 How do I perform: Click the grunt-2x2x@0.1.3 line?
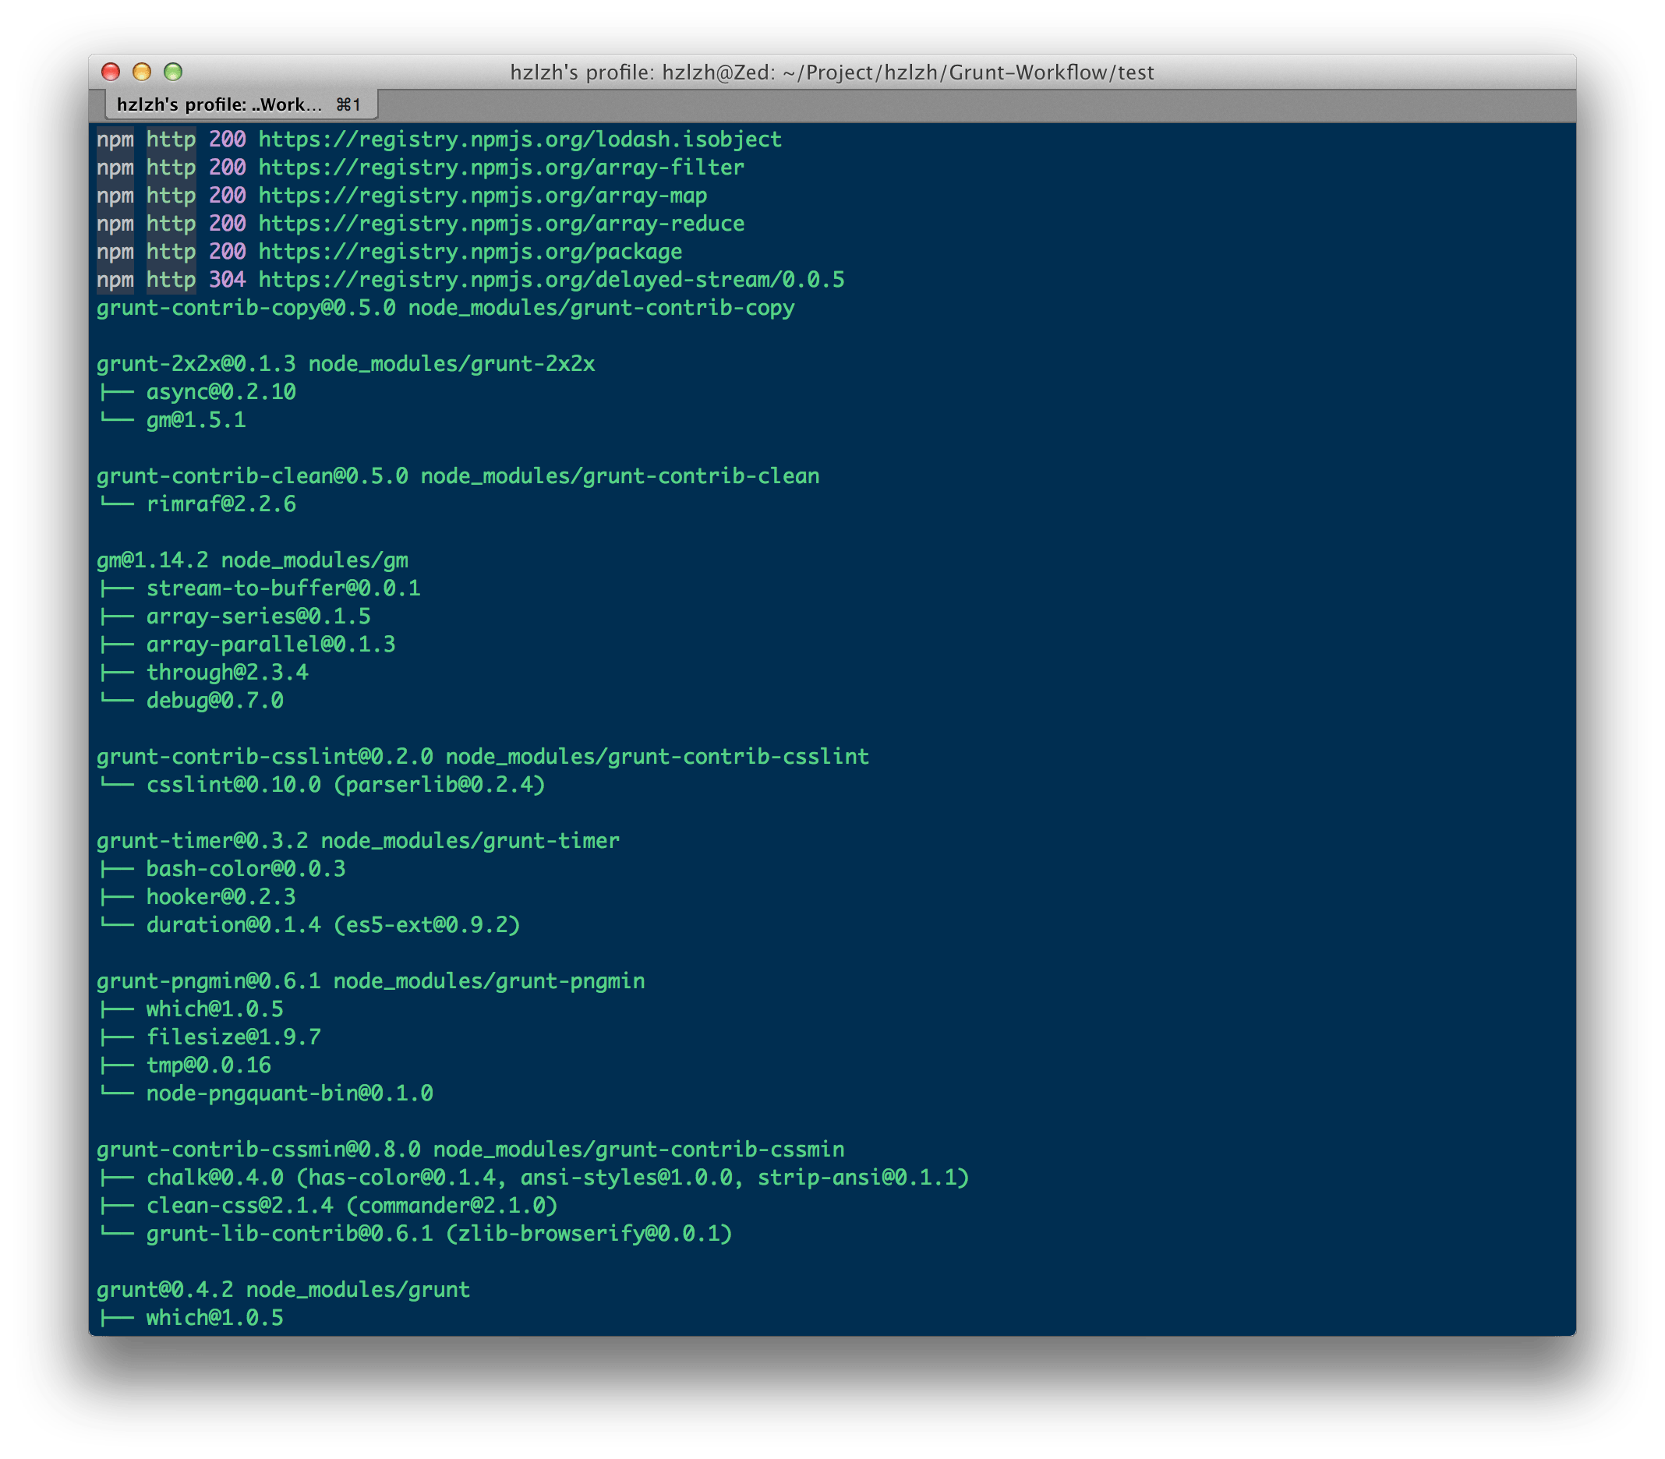click(x=346, y=364)
